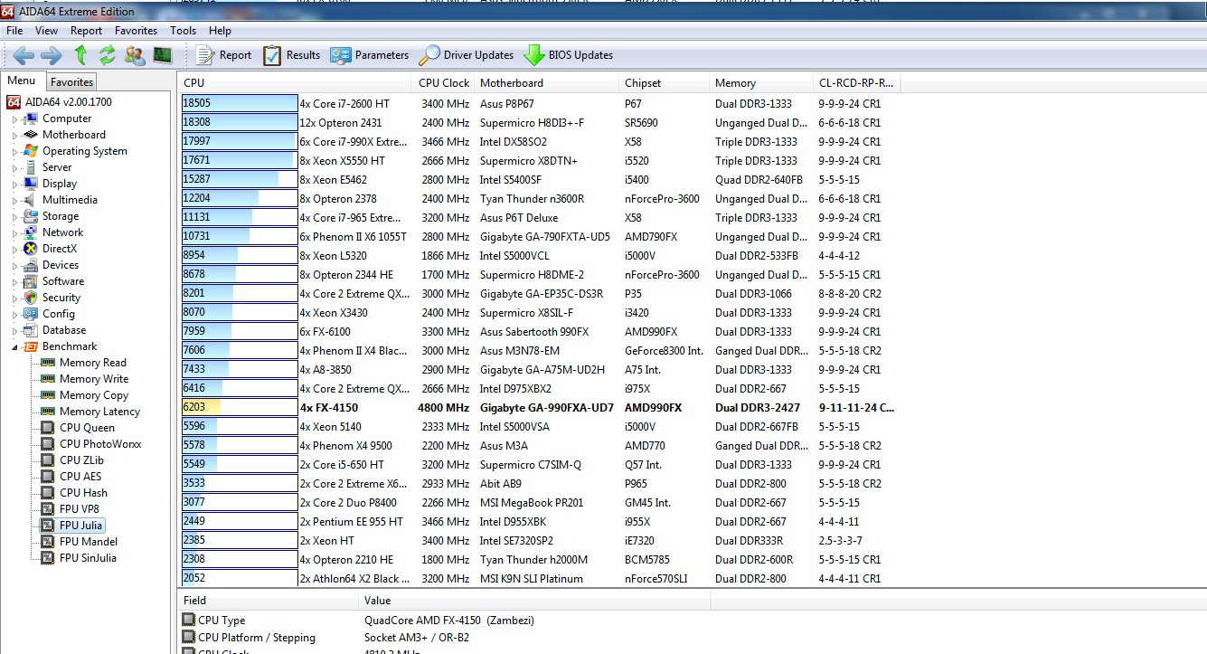Select the Network icon in the tree
Viewport: 1207px width, 654px height.
pyautogui.click(x=31, y=232)
